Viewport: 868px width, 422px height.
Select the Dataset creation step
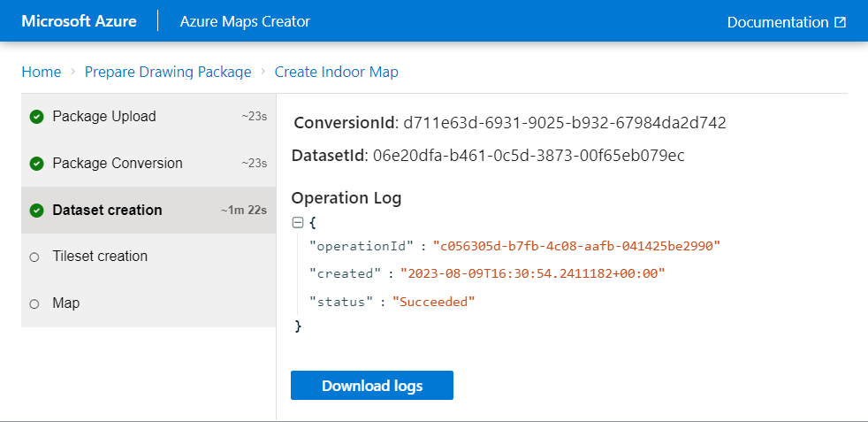[148, 210]
